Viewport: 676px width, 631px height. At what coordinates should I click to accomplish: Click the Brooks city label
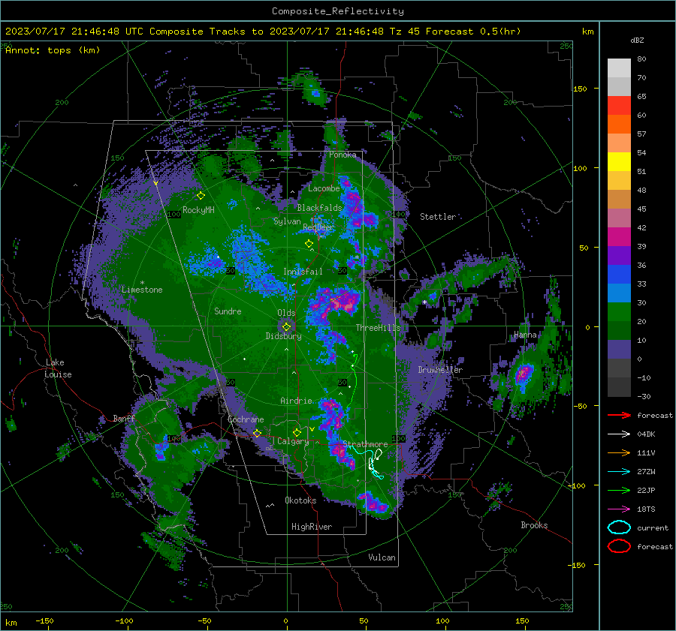point(534,525)
